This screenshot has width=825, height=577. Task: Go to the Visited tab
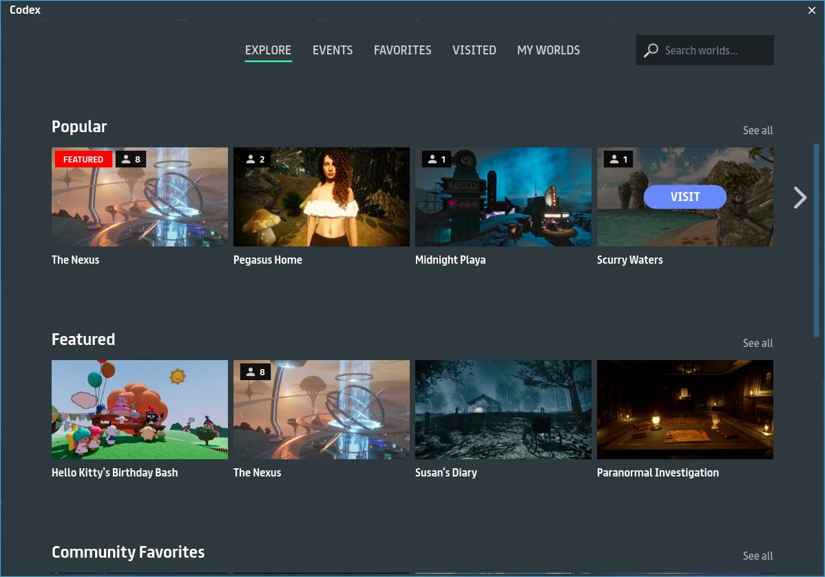pos(474,50)
